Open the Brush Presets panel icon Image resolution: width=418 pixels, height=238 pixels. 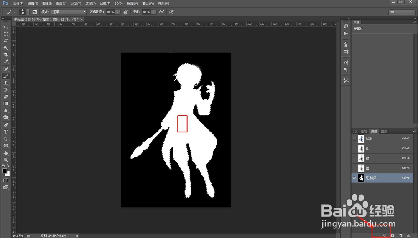(x=346, y=44)
